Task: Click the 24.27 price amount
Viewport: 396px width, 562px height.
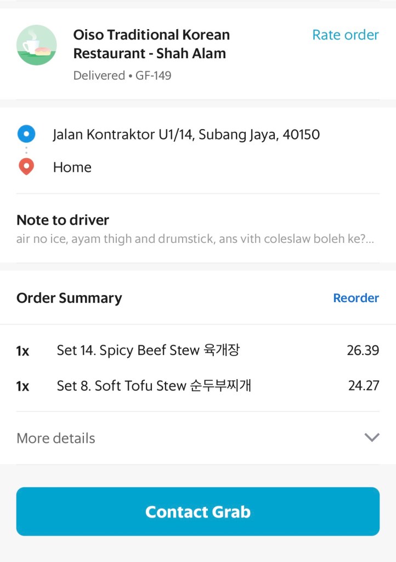Action: point(363,386)
